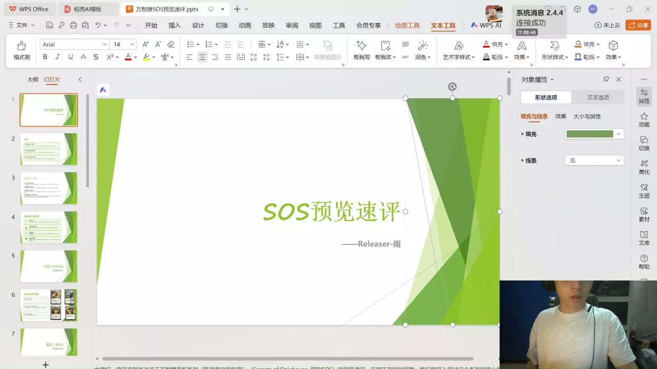Open print preview from the quick access toolbar
The image size is (657, 369).
pyautogui.click(x=85, y=25)
